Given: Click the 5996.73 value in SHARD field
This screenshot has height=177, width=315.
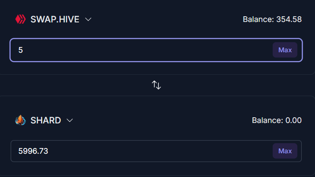Looking at the screenshot, I should coord(33,151).
